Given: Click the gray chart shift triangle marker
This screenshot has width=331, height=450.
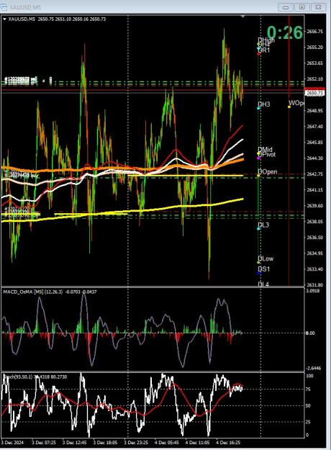Looking at the screenshot, I should click(242, 17).
